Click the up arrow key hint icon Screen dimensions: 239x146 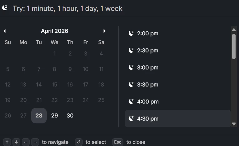pos(7,142)
